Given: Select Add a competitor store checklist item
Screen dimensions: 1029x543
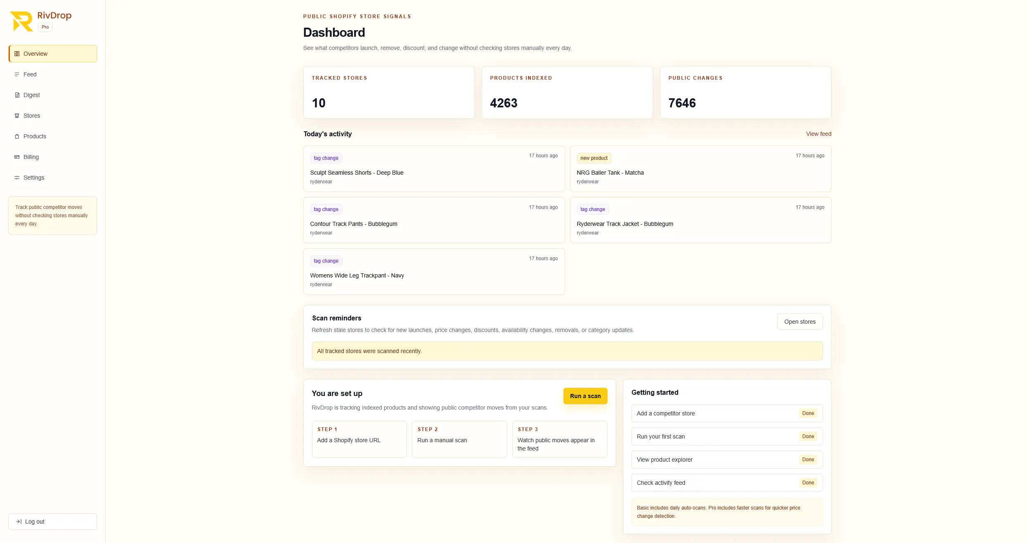Looking at the screenshot, I should tap(727, 413).
